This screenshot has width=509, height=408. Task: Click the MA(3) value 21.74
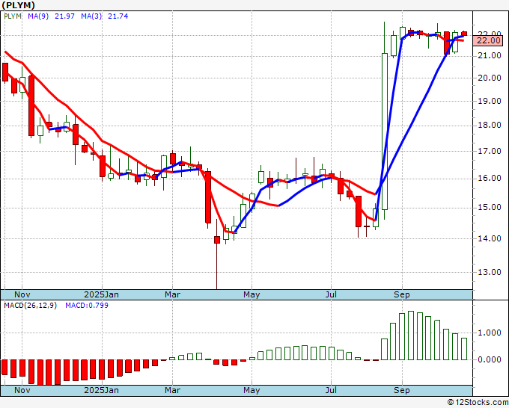click(x=118, y=16)
